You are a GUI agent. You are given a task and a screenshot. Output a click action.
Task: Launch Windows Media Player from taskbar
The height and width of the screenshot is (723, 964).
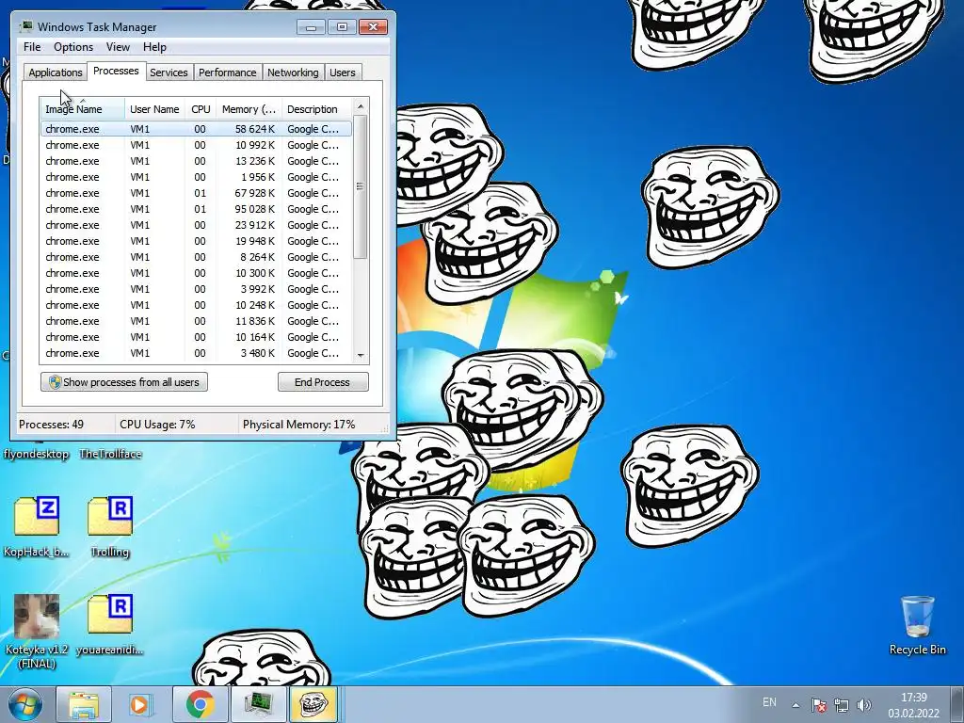click(x=141, y=704)
